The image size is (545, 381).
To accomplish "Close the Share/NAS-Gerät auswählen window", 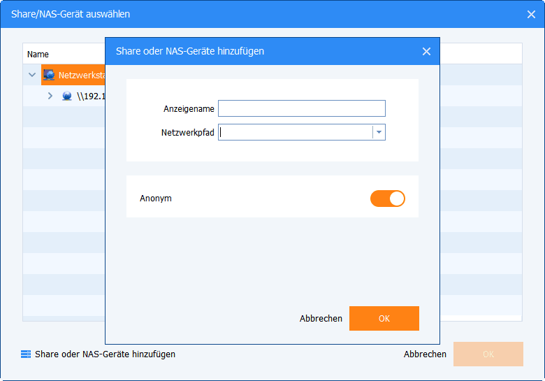I will point(531,14).
